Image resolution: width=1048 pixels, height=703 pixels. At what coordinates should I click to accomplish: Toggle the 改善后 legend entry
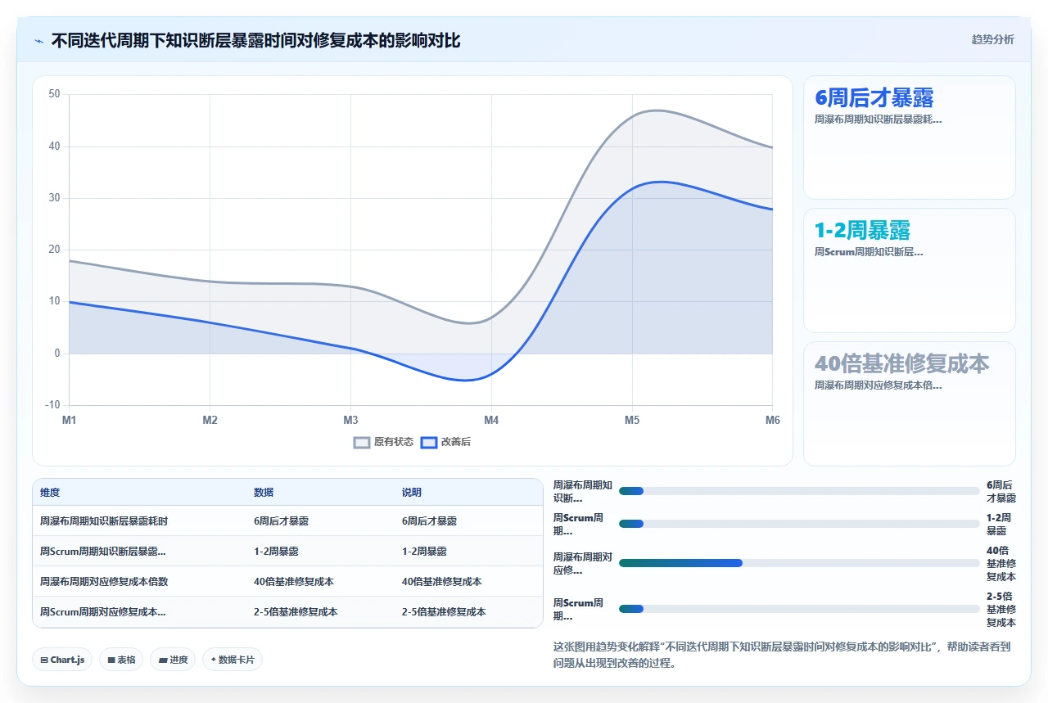pyautogui.click(x=445, y=442)
